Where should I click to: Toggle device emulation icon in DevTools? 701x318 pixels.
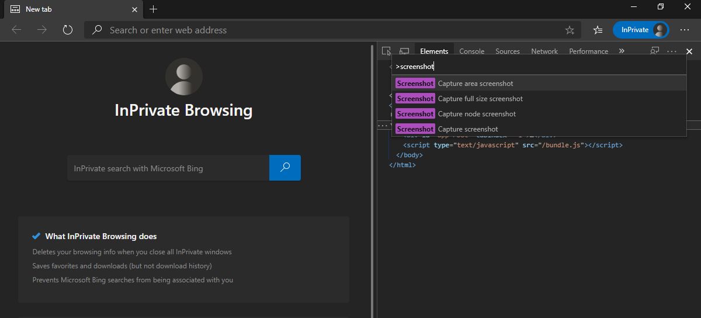click(404, 51)
